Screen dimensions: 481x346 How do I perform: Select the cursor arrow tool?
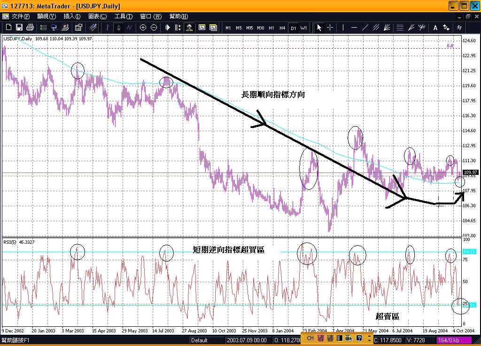[319, 28]
